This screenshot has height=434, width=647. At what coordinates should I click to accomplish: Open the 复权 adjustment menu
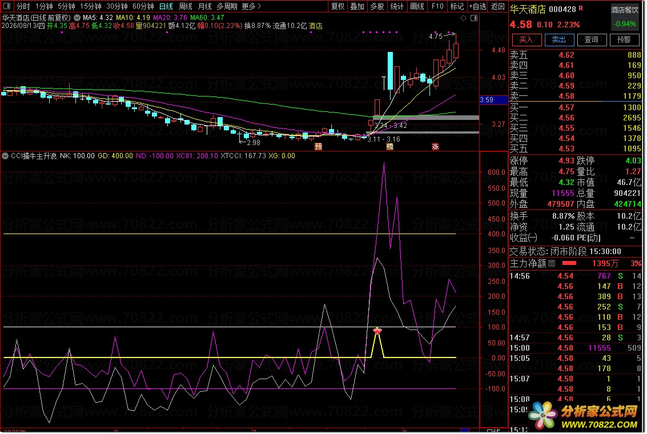click(x=337, y=6)
